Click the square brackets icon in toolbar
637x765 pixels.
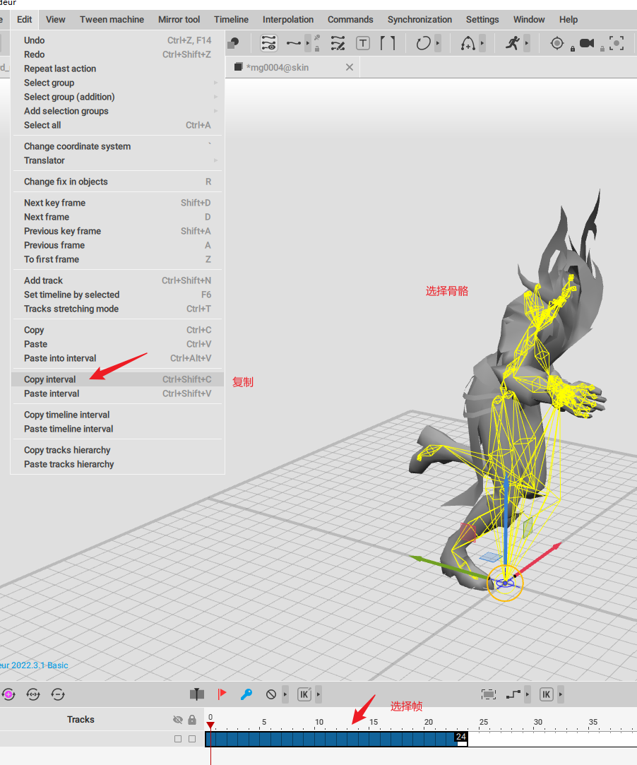[387, 43]
